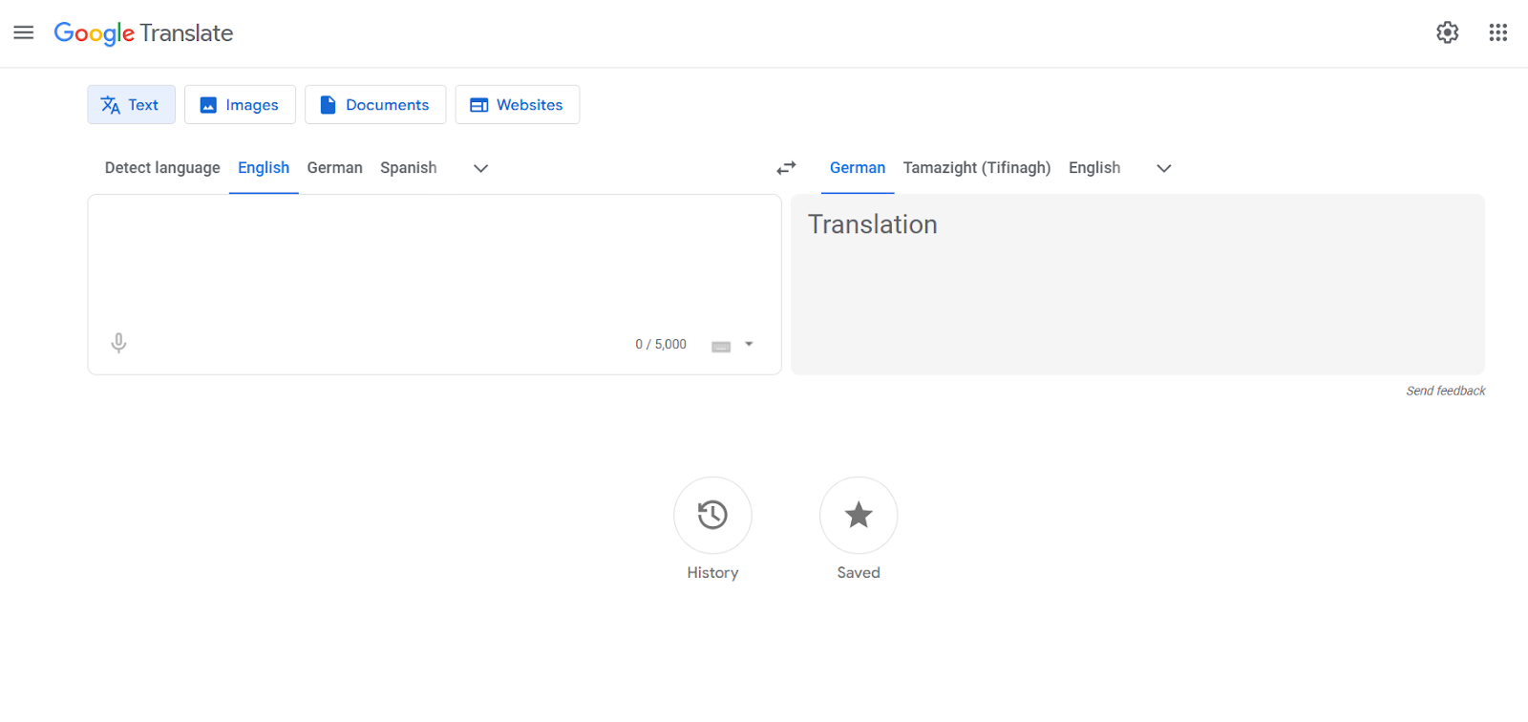Select German as target language
Viewport: 1528px width, 722px height.
coord(858,168)
